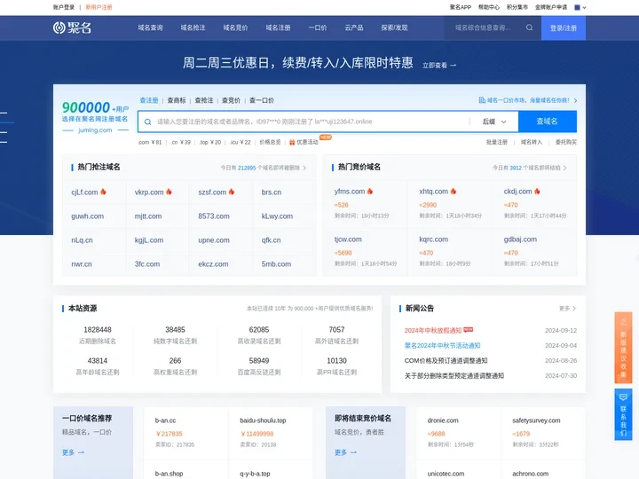Select the 查竞价 search tab

231,100
